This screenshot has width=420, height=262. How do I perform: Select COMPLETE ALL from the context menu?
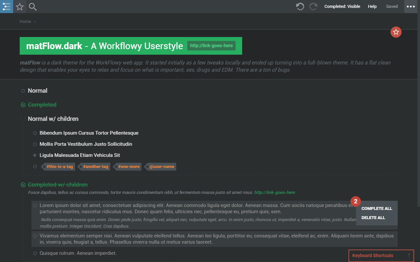(376, 208)
